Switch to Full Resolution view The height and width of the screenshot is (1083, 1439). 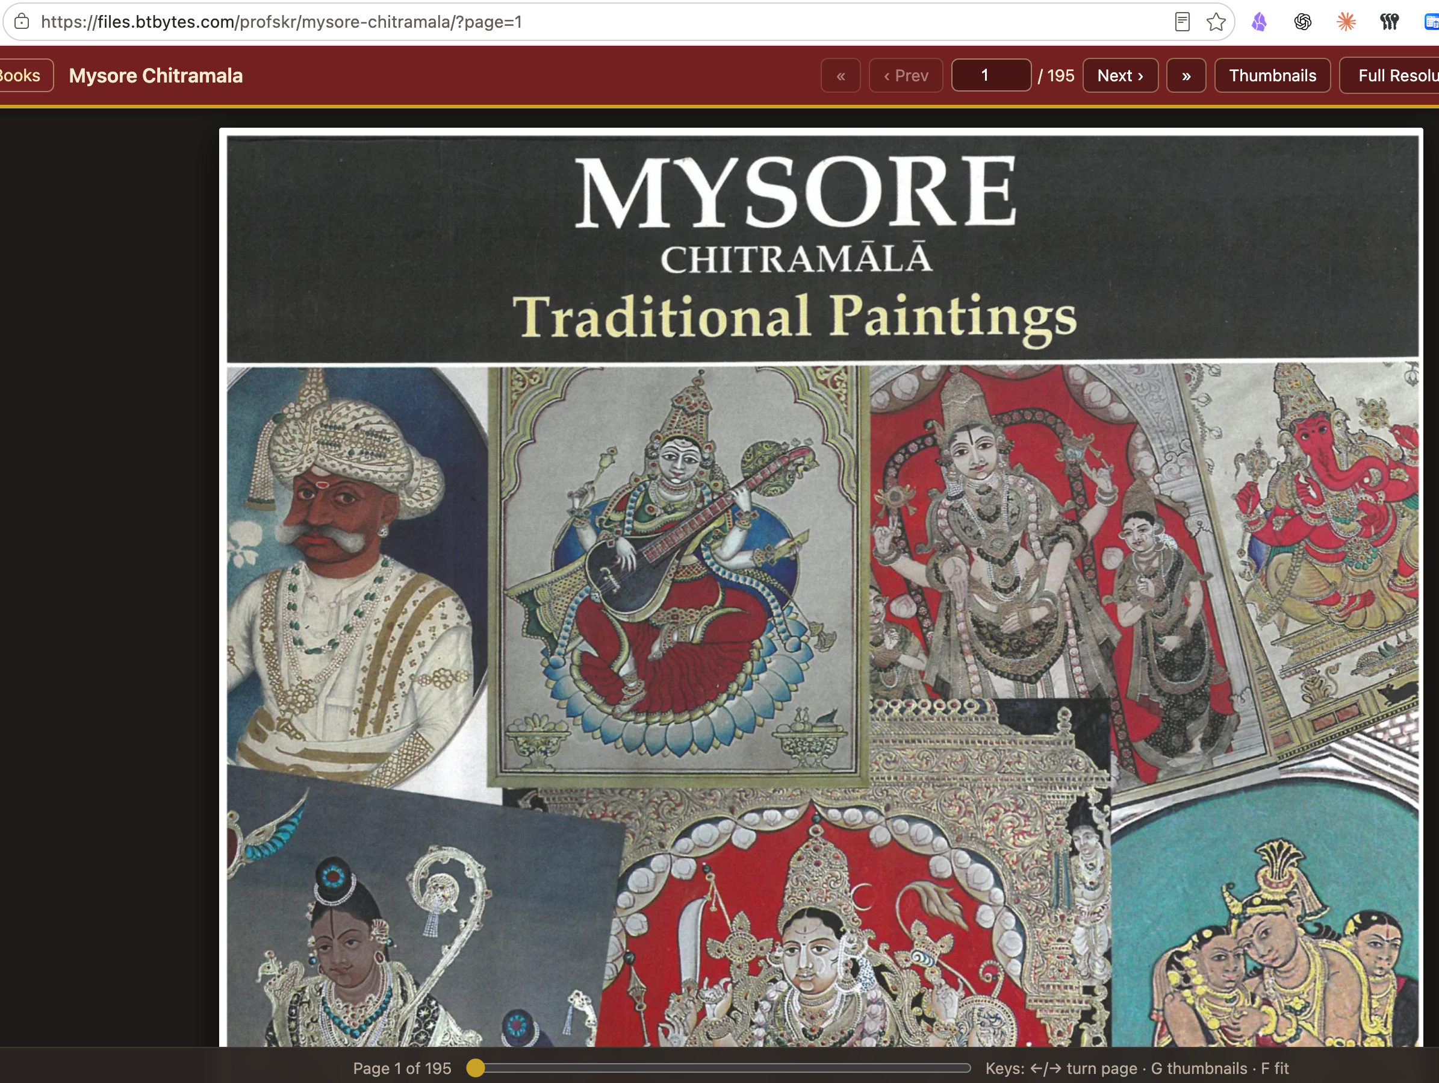tap(1389, 75)
